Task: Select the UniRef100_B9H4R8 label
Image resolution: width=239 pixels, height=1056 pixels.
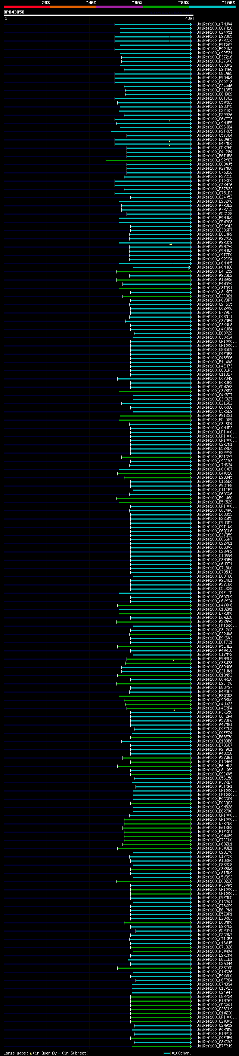Action: point(214,69)
